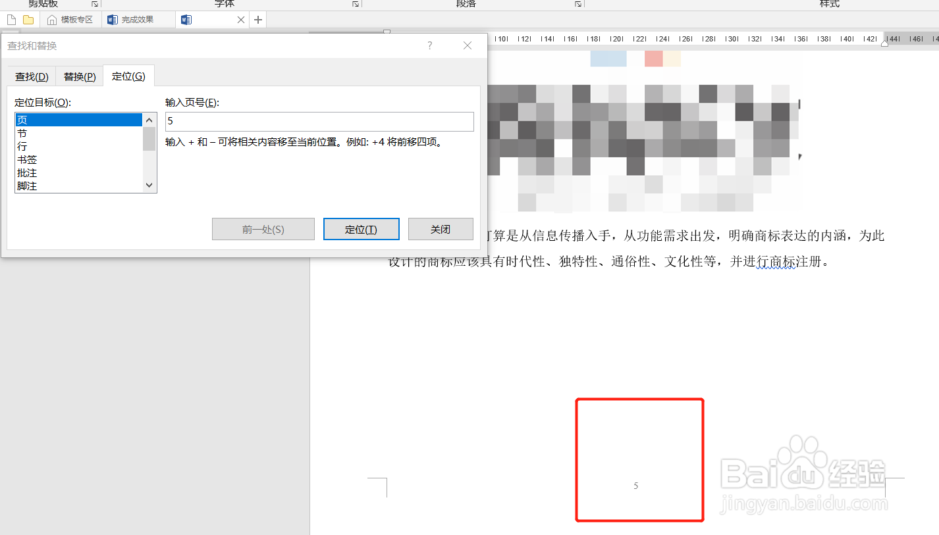Switch to the 替换 tab
Viewport: 939px width, 535px height.
coord(78,76)
